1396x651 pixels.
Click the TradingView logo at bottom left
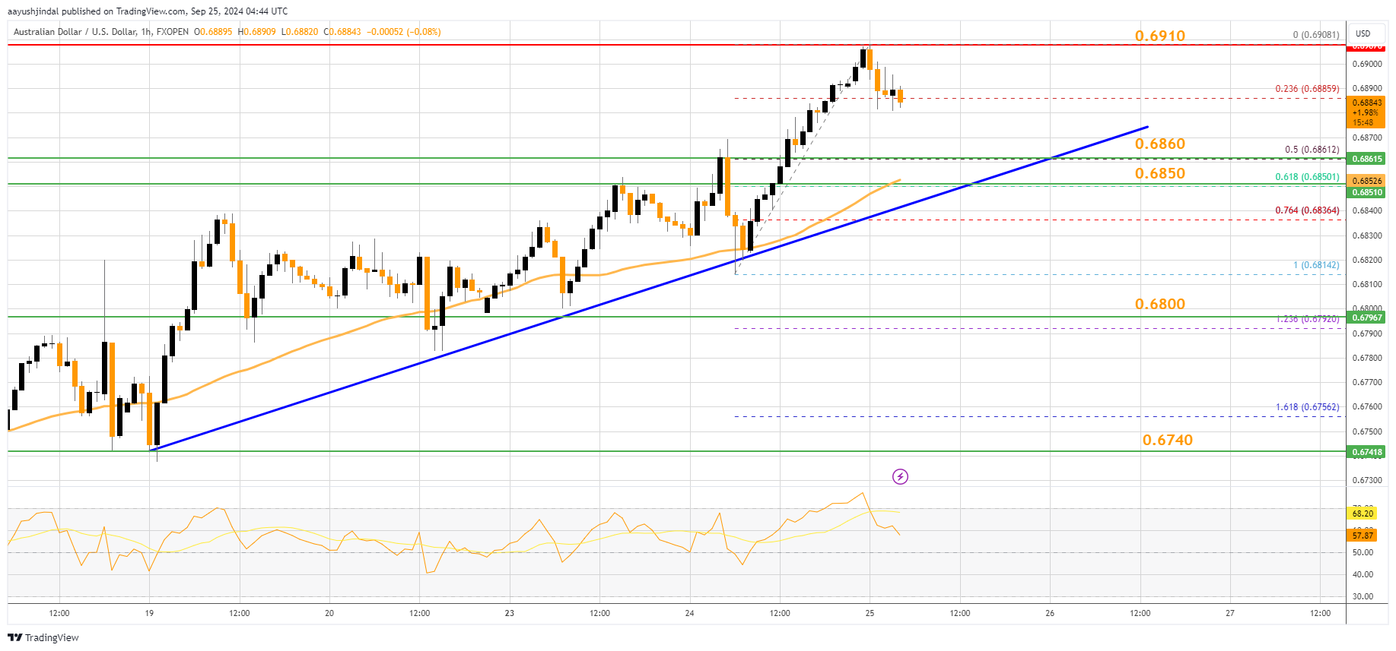coord(43,637)
